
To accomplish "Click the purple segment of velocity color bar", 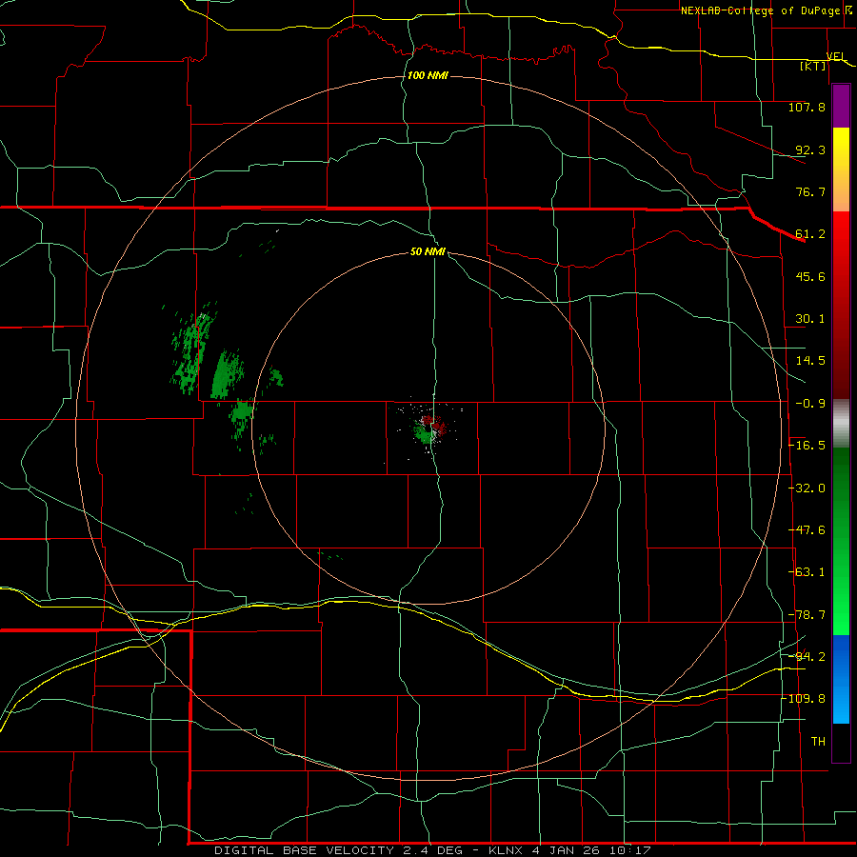I will click(841, 107).
